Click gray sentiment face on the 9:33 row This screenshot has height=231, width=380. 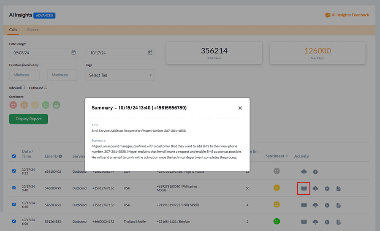(277, 171)
